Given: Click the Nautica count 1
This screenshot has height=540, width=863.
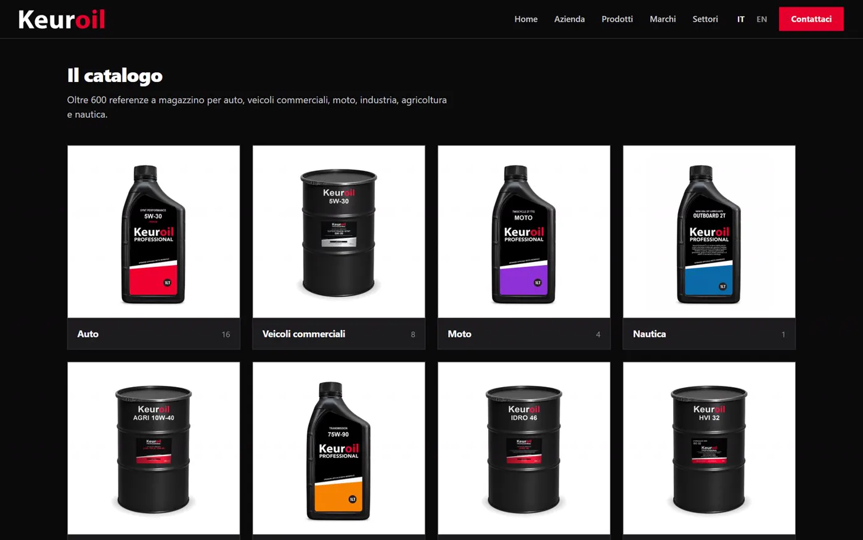Looking at the screenshot, I should [783, 335].
